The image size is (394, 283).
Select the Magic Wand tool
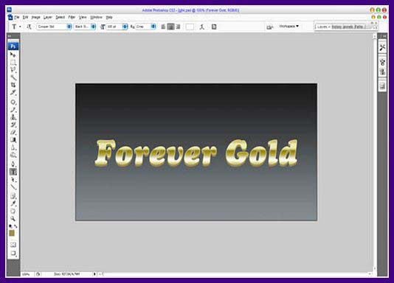(x=13, y=77)
